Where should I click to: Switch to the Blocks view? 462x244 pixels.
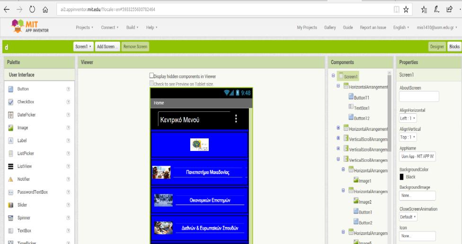pos(454,46)
